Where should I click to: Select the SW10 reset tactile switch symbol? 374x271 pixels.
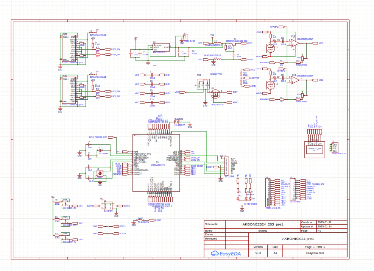pyautogui.click(x=141, y=220)
